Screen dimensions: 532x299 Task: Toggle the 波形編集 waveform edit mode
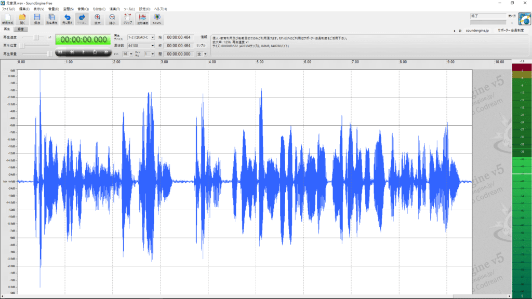[142, 19]
